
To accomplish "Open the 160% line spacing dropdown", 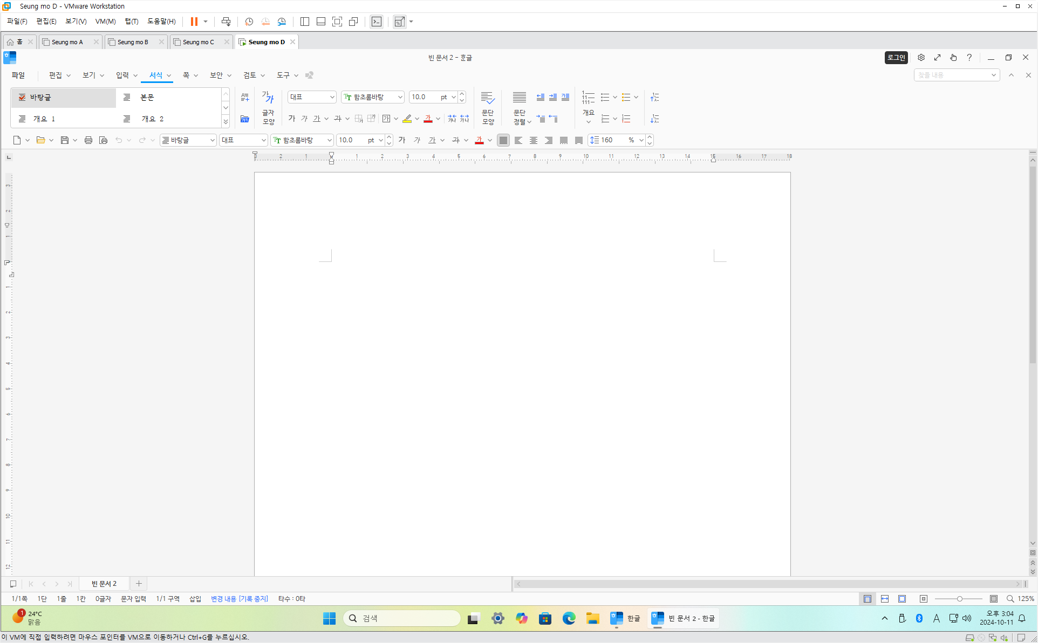I will [641, 140].
